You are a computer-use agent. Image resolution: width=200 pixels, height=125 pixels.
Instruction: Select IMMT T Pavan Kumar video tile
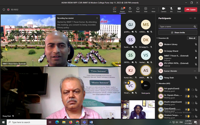click(61, 40)
